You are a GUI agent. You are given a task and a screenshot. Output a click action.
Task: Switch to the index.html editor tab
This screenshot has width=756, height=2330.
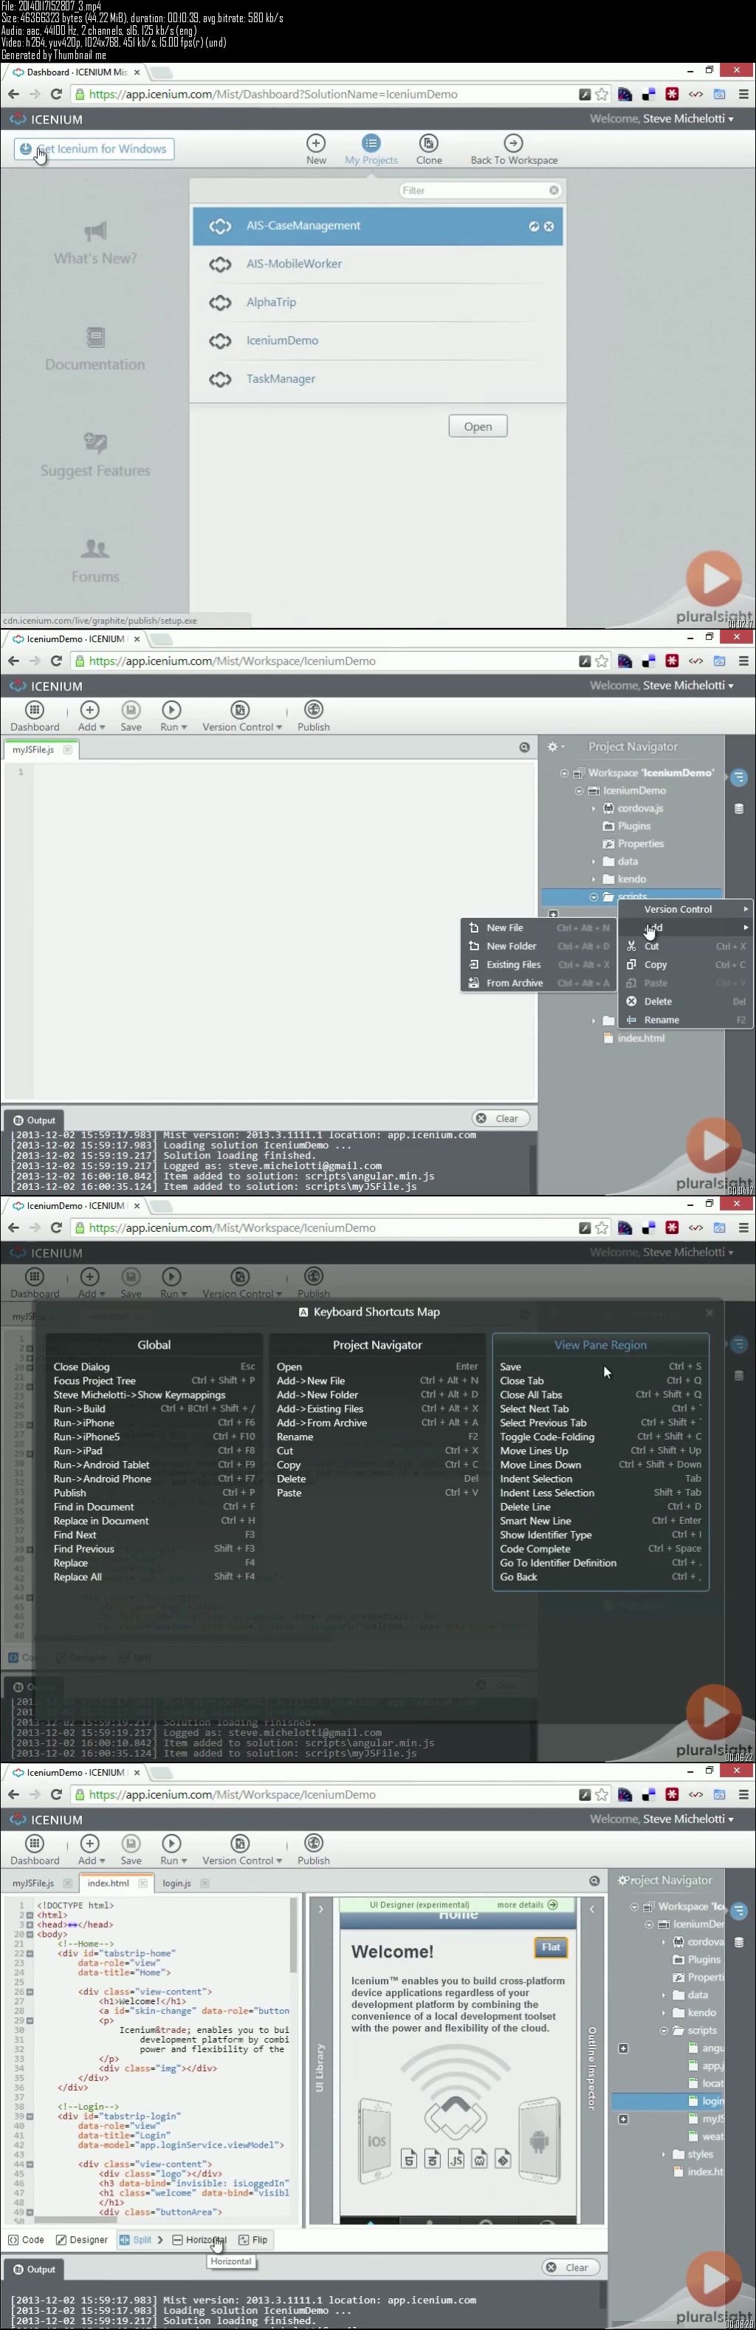(109, 1883)
